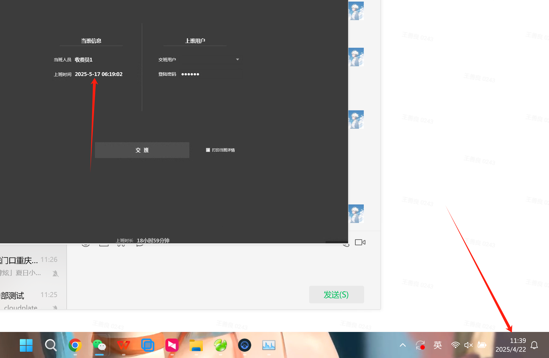Screen dimensions: 549x358
Task: Click the 当班人员 value 收费员1
Action: 84,60
